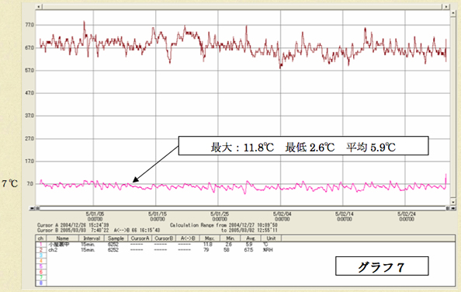
Task: Click the 'CursorB' column header
Action: pyautogui.click(x=164, y=238)
